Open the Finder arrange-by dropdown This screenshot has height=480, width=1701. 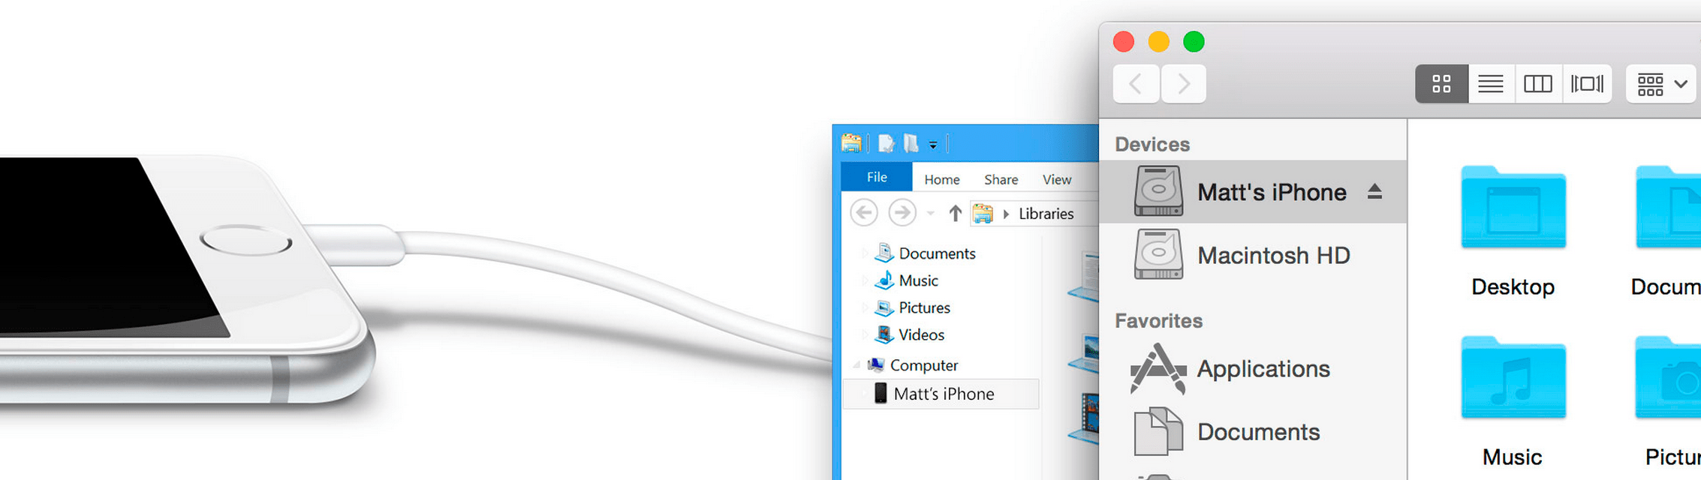coord(1663,83)
